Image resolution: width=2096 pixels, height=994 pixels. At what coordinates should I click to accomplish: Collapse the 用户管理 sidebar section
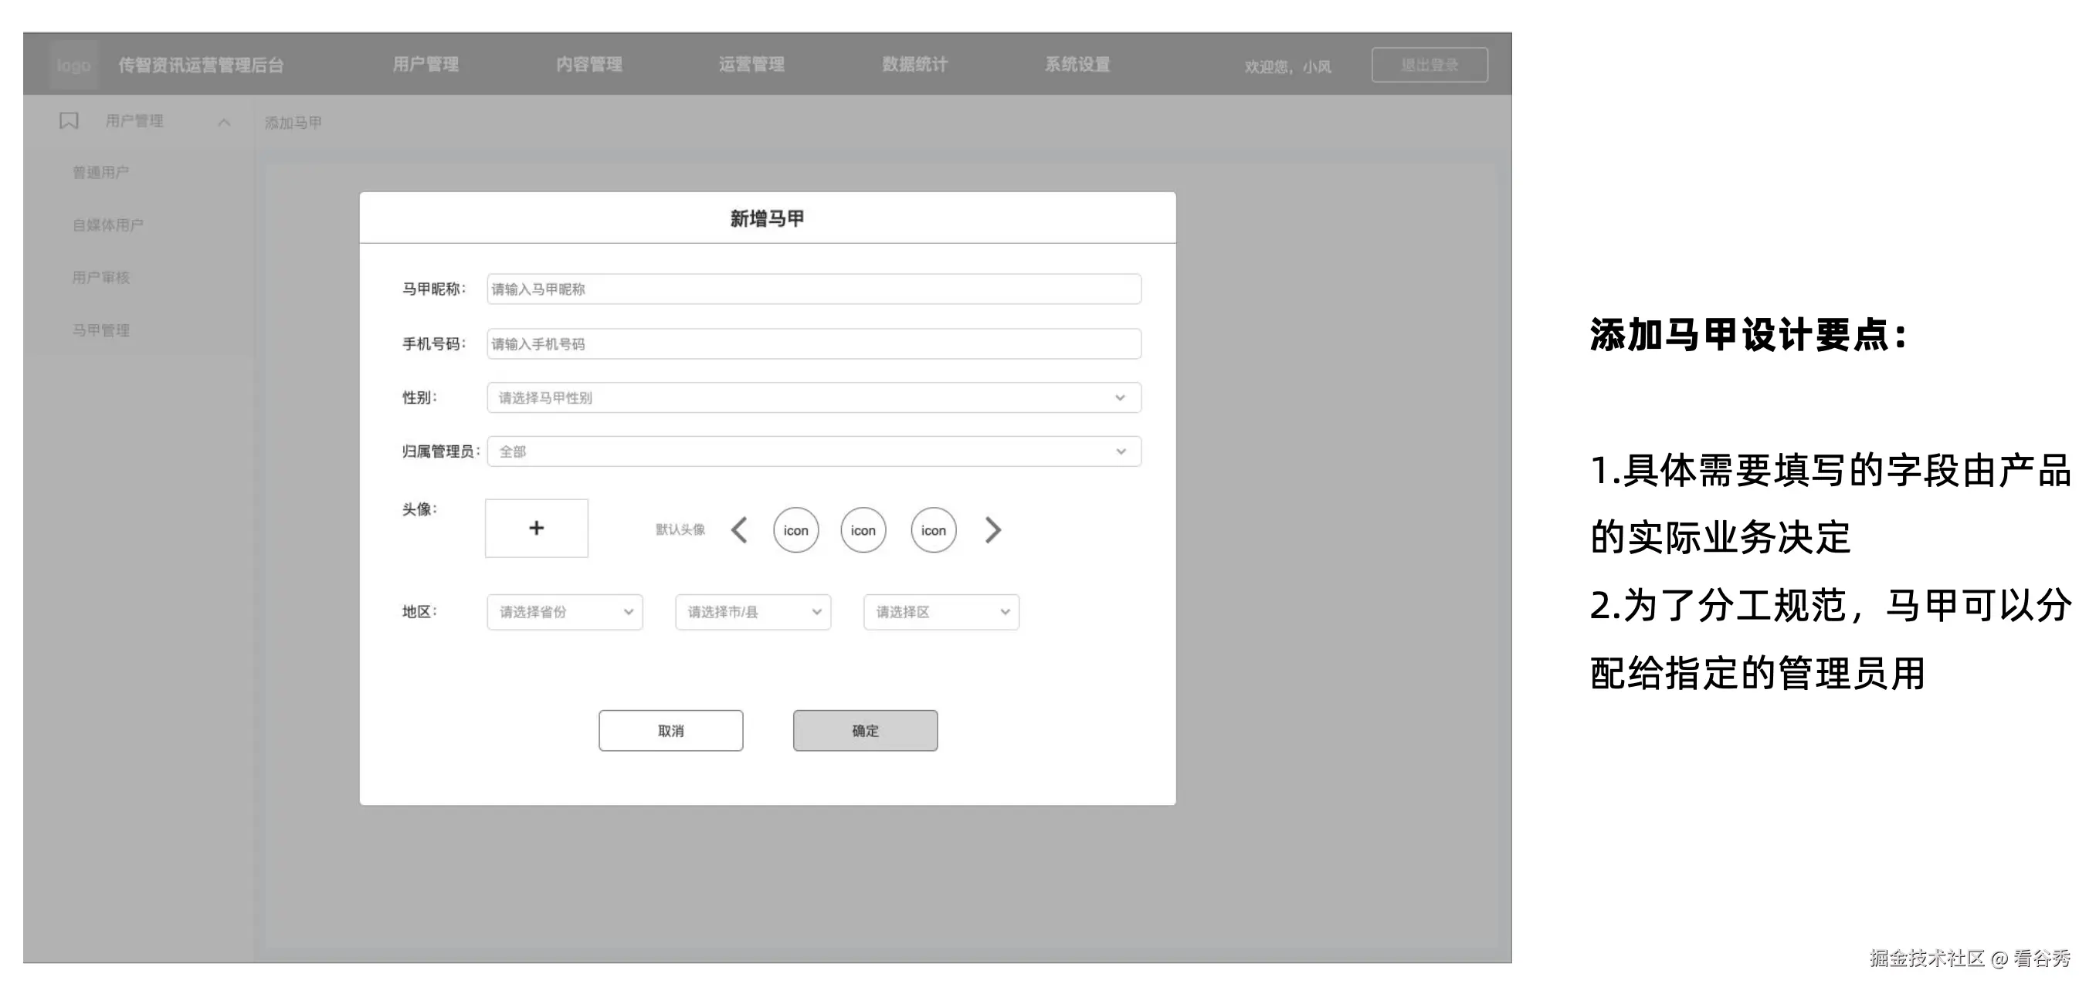click(224, 122)
